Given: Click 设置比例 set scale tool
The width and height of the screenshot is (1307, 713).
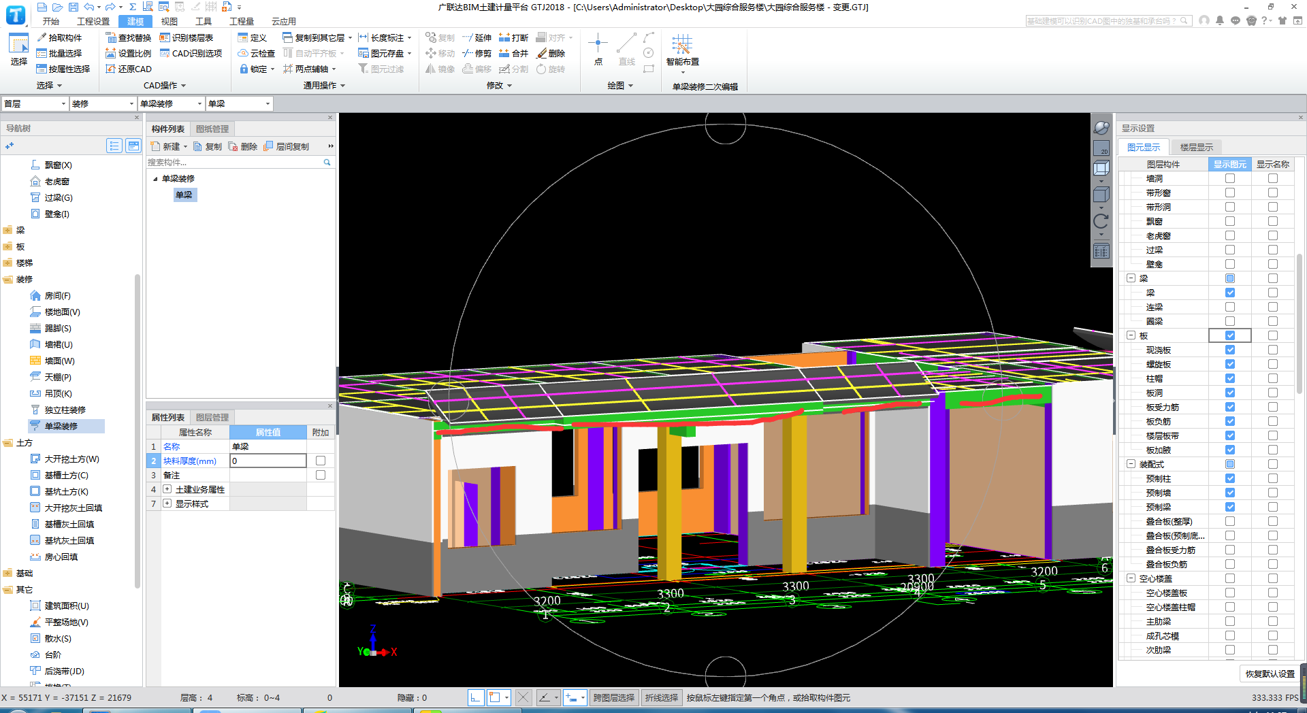Looking at the screenshot, I should click(128, 53).
